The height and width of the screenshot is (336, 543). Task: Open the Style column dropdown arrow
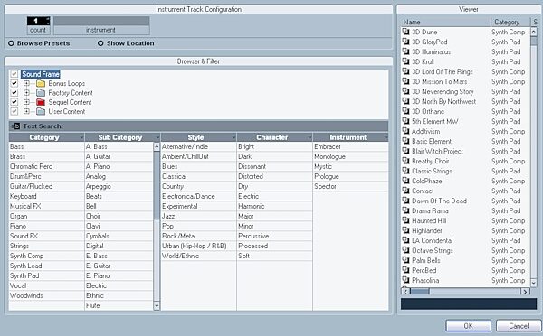pyautogui.click(x=233, y=137)
